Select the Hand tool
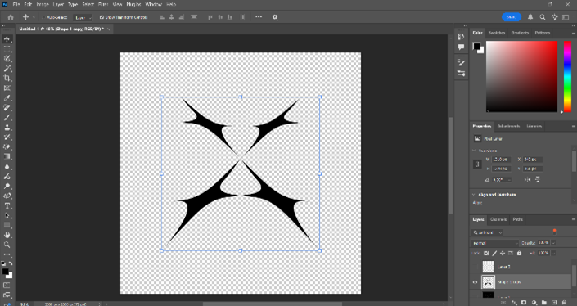Image resolution: width=577 pixels, height=306 pixels. (x=7, y=235)
